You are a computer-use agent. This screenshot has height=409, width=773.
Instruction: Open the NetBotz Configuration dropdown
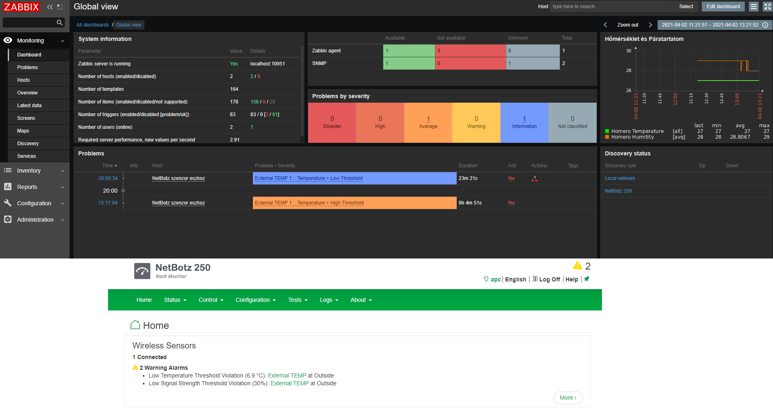255,300
